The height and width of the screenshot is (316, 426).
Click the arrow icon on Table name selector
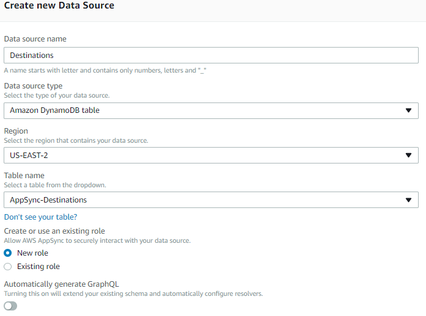click(408, 200)
